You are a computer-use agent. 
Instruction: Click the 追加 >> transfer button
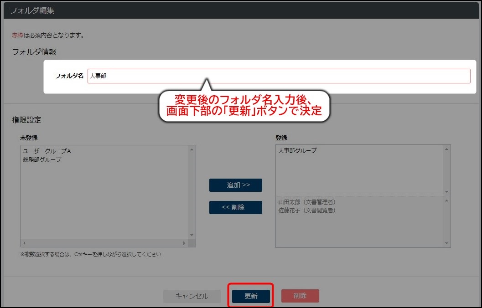[x=235, y=185]
